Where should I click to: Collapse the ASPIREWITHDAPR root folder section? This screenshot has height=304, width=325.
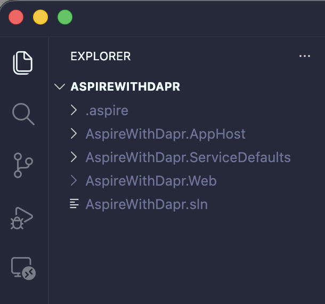pos(60,87)
